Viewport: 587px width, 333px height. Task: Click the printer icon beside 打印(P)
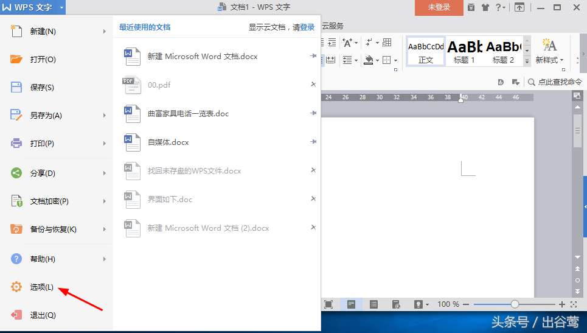[16, 143]
